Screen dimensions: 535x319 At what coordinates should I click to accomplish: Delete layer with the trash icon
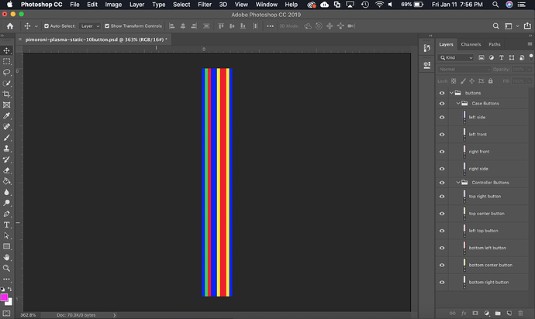pyautogui.click(x=520, y=313)
